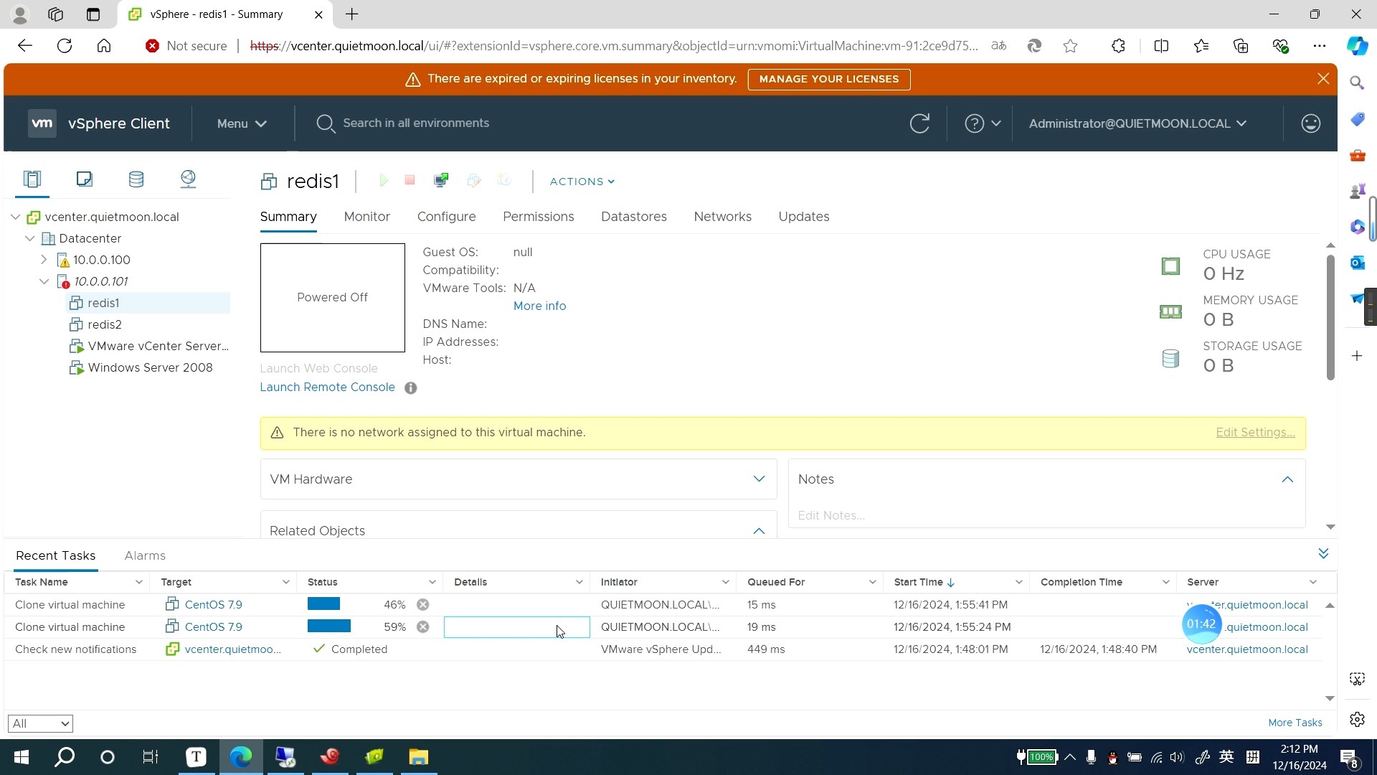
Task: Expand the 10.0.0.100 host node
Action: click(x=44, y=260)
